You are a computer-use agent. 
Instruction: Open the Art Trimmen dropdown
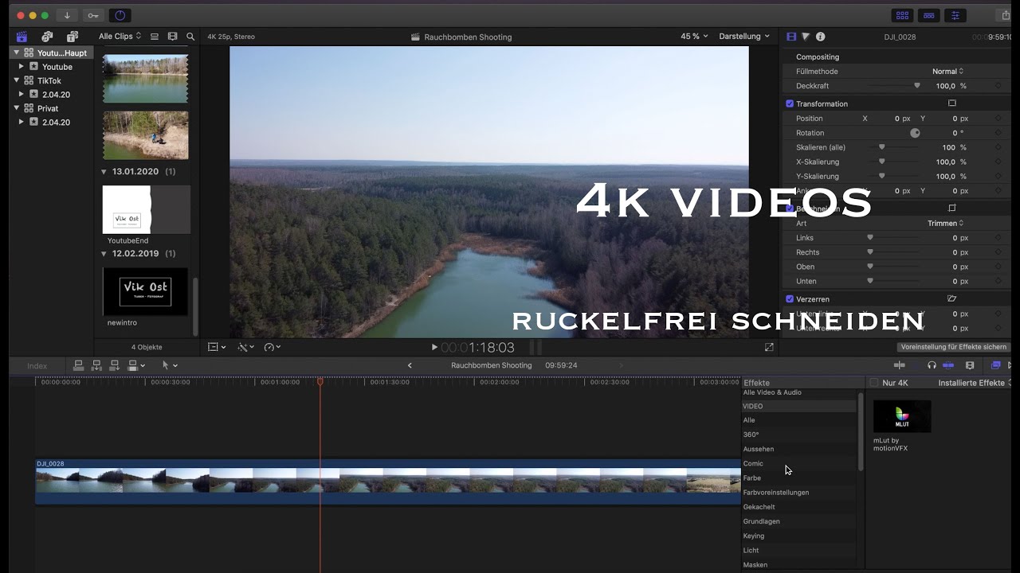946,224
